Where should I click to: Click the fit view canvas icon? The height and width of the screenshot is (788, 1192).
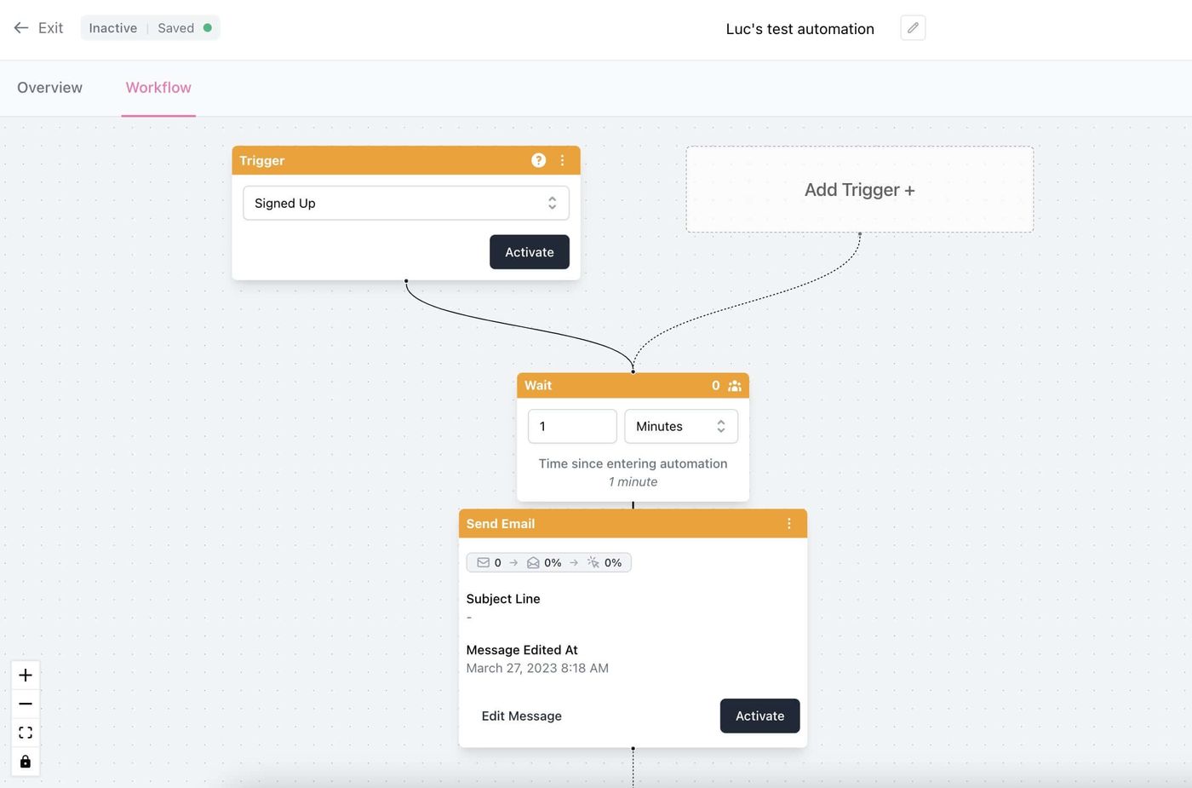(26, 733)
